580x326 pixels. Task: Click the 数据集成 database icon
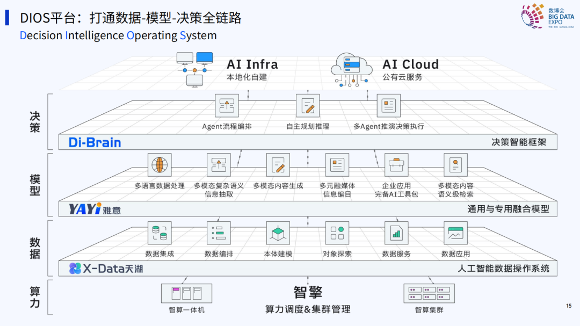coord(160,233)
